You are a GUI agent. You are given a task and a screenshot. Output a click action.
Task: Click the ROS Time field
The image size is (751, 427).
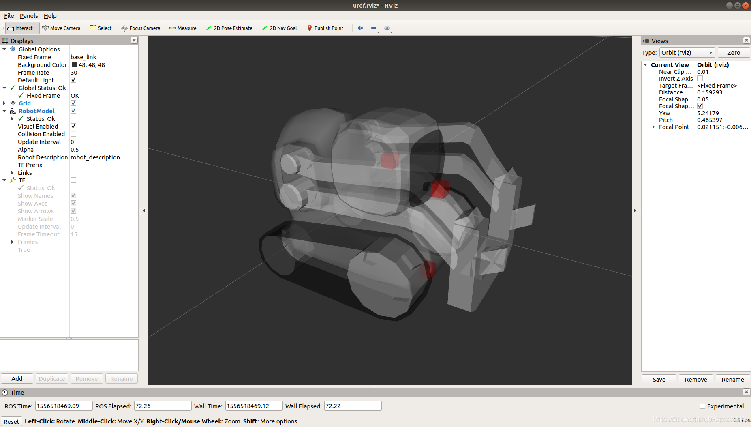pos(64,406)
